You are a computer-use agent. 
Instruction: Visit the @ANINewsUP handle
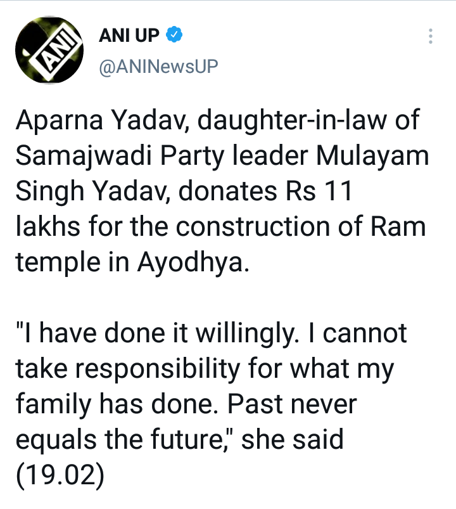(x=158, y=66)
